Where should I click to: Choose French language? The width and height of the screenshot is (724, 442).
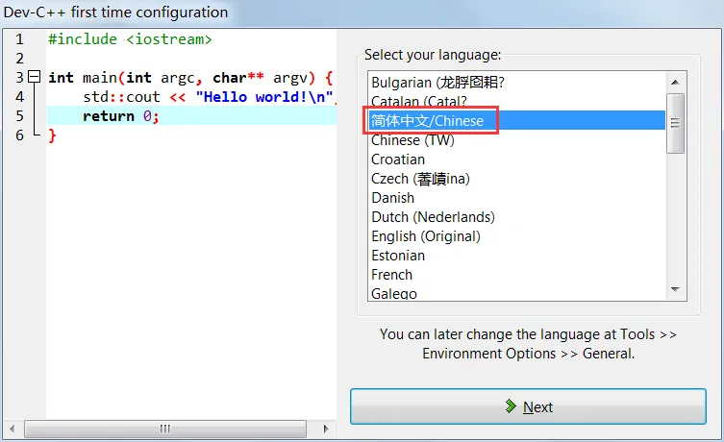coord(516,275)
